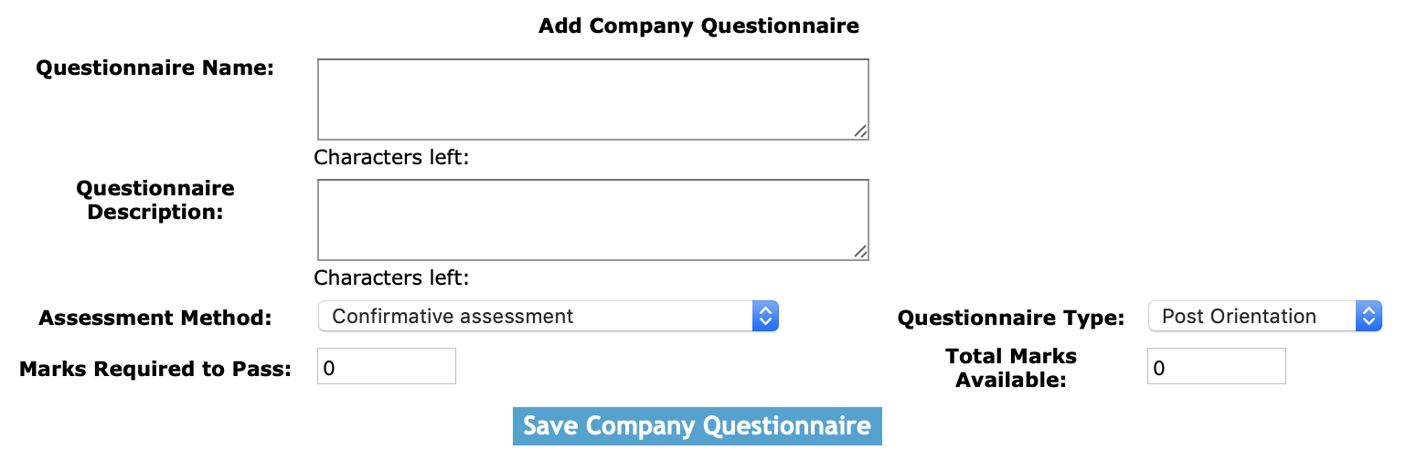Focus the Marks Required to Pass field
Screen dimensions: 1417x471
click(x=386, y=366)
